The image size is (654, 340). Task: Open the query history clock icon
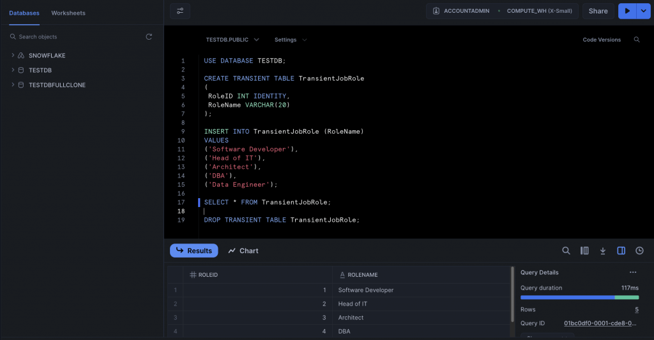639,251
